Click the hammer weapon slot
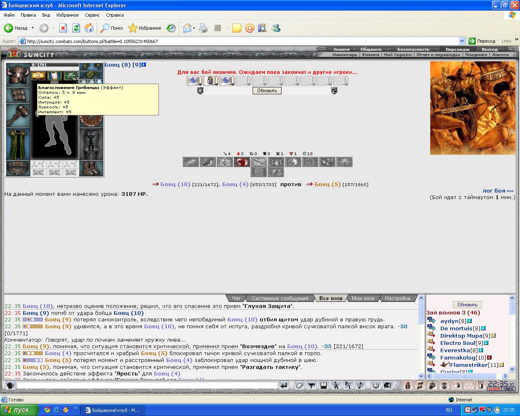This screenshot has height=416, width=520. point(17,115)
